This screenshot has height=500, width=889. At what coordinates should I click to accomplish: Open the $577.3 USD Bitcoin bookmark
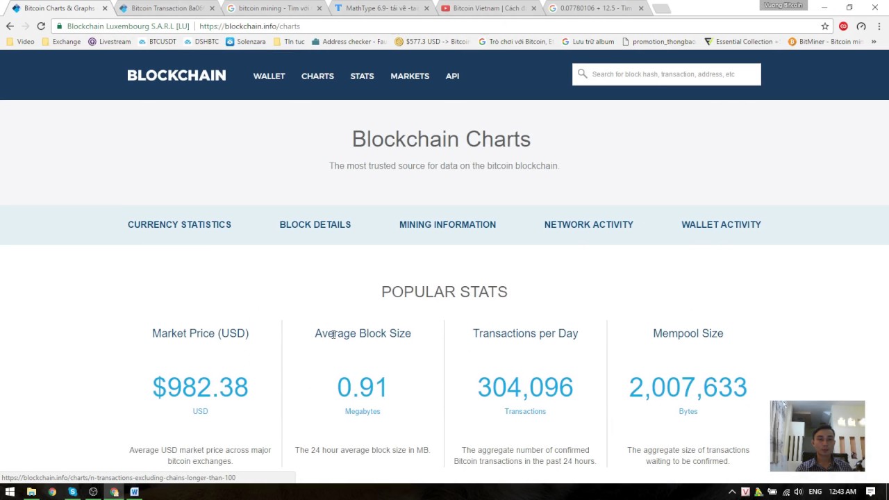tap(432, 42)
